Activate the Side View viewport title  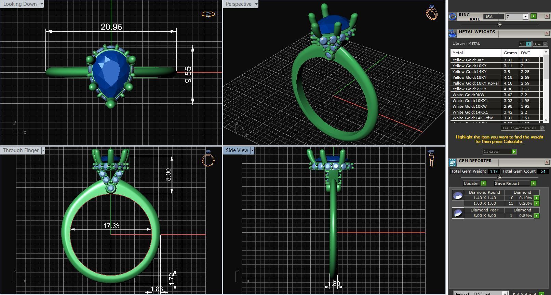237,150
